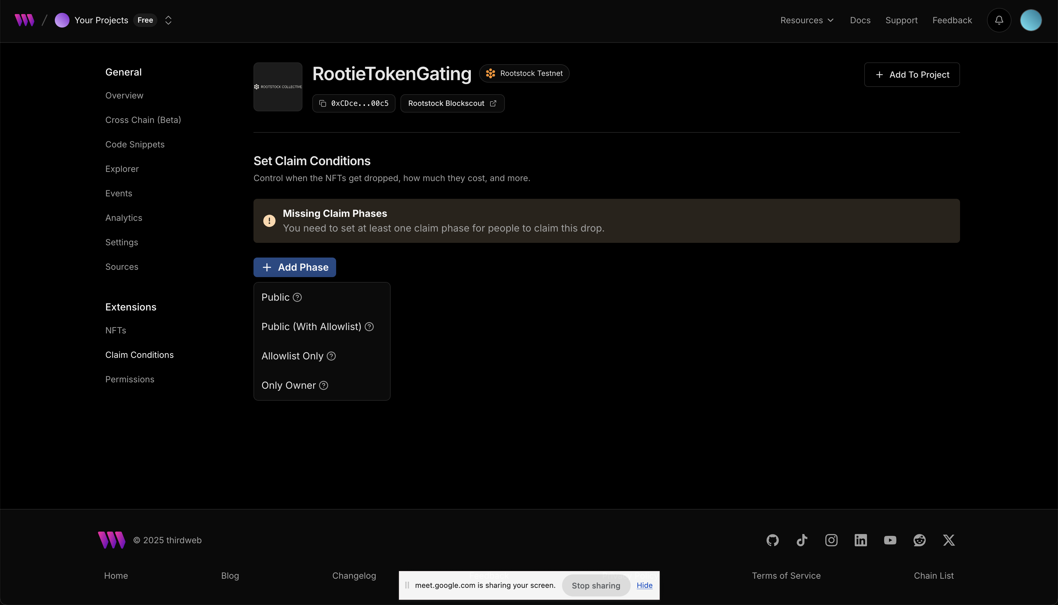Image resolution: width=1058 pixels, height=605 pixels.
Task: Click Add To Project button
Action: (912, 75)
